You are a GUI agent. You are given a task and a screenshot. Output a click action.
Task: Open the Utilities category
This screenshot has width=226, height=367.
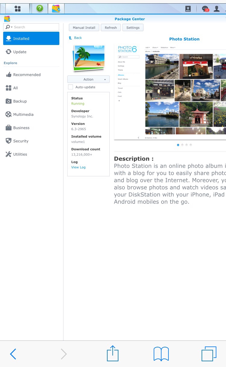[x=31, y=155]
